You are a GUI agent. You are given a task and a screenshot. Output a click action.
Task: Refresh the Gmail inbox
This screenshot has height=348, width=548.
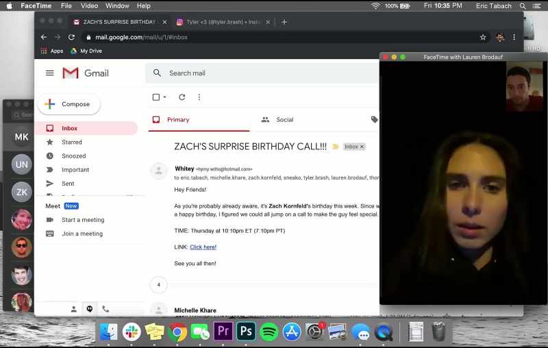click(x=182, y=97)
